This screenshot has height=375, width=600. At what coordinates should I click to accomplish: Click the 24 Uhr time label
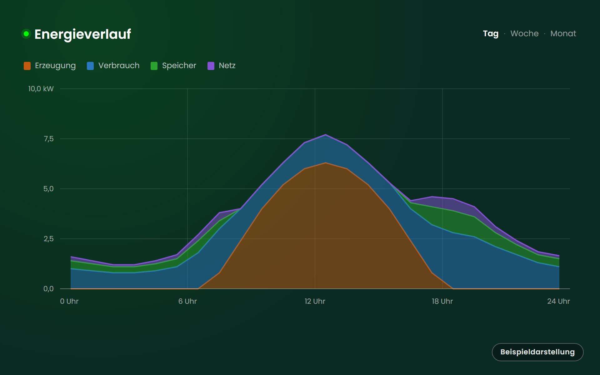point(558,301)
